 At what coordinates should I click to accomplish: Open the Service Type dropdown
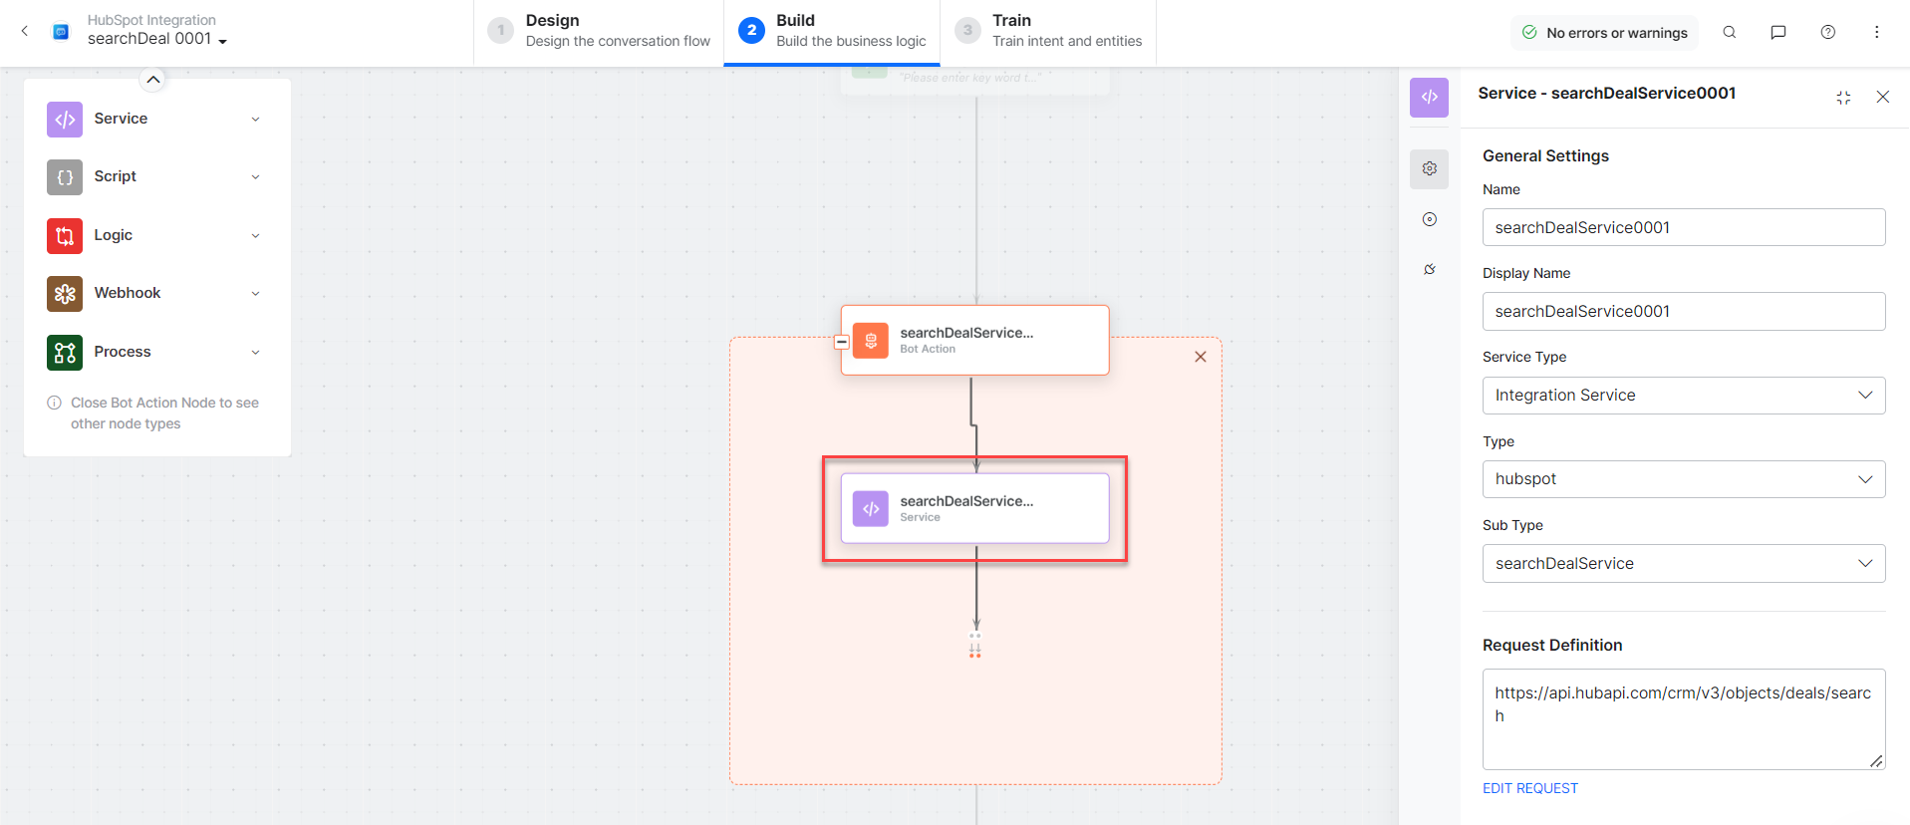[x=1683, y=396]
